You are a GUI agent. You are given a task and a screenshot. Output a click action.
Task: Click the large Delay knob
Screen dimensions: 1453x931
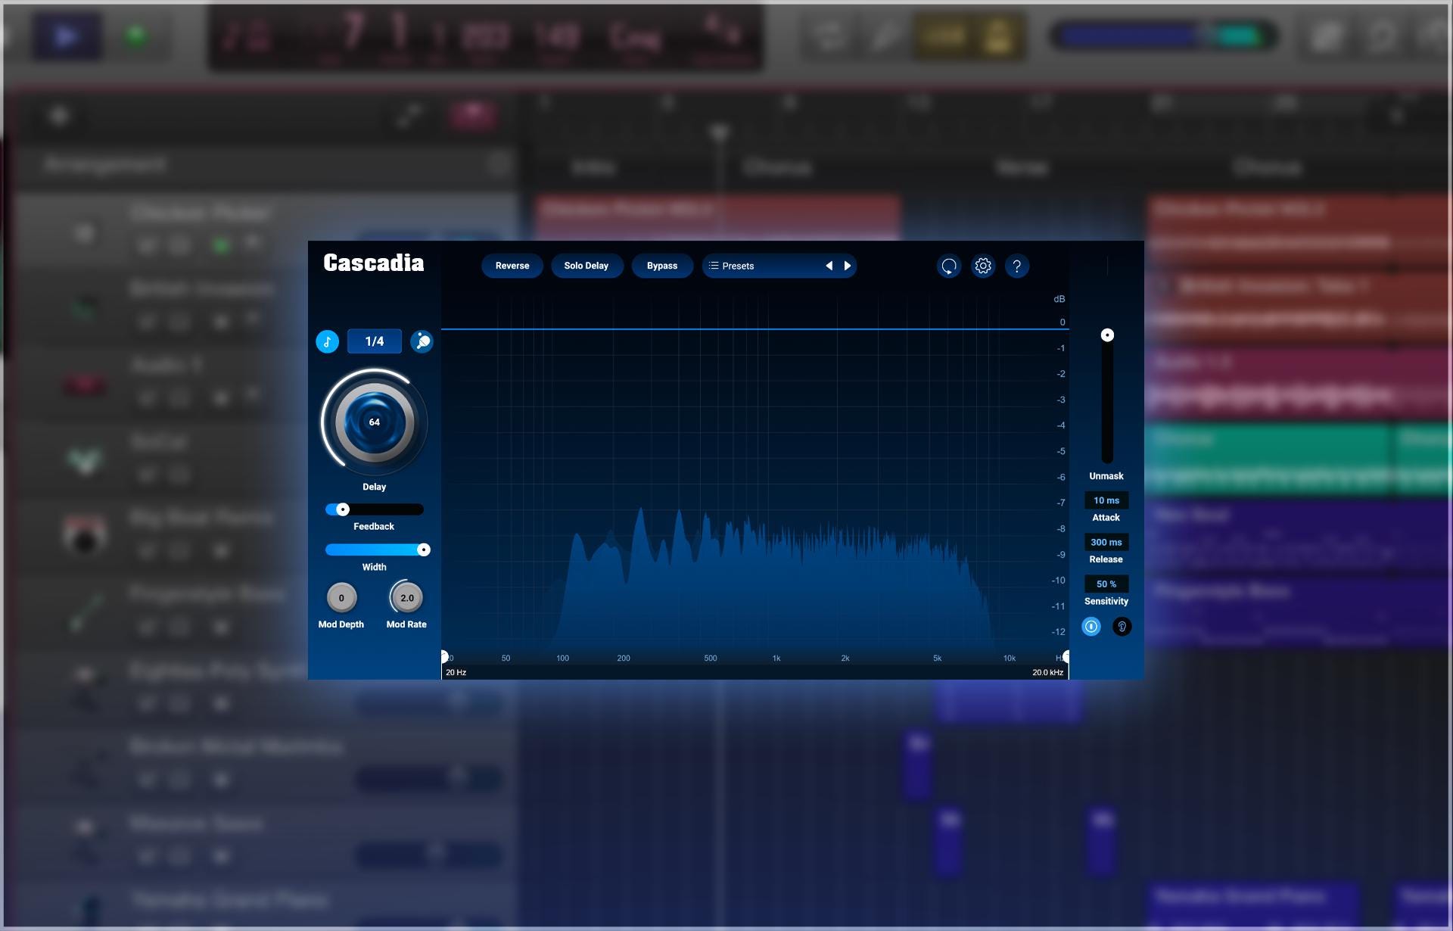[x=374, y=422]
